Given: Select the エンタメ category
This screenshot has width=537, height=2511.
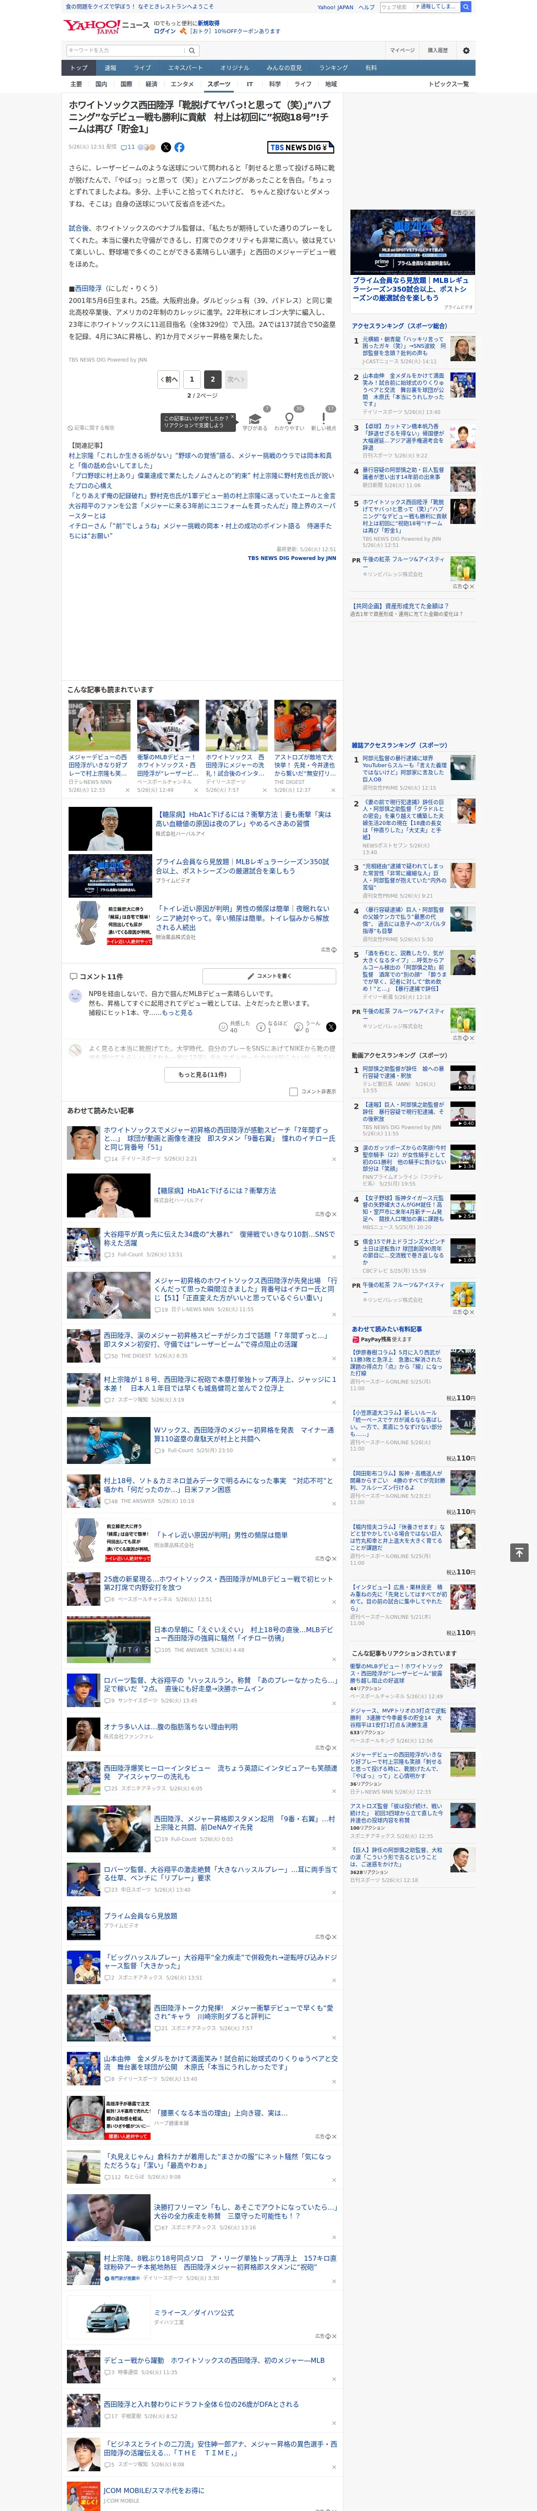Looking at the screenshot, I should click(x=182, y=84).
